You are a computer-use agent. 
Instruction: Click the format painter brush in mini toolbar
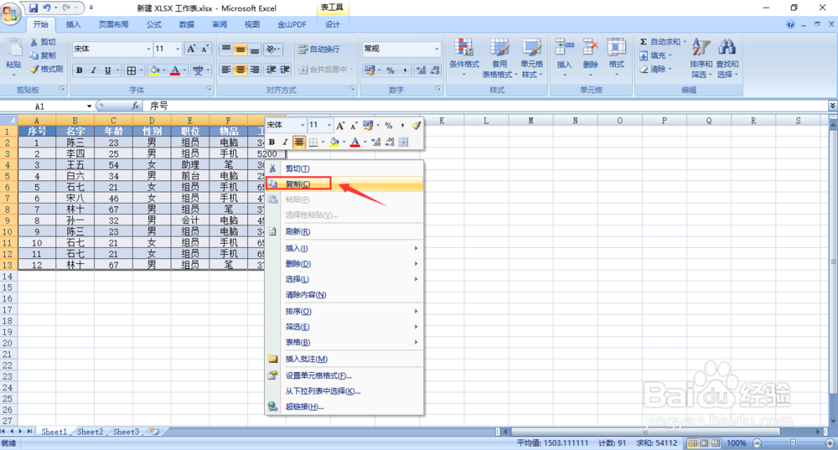(x=416, y=126)
